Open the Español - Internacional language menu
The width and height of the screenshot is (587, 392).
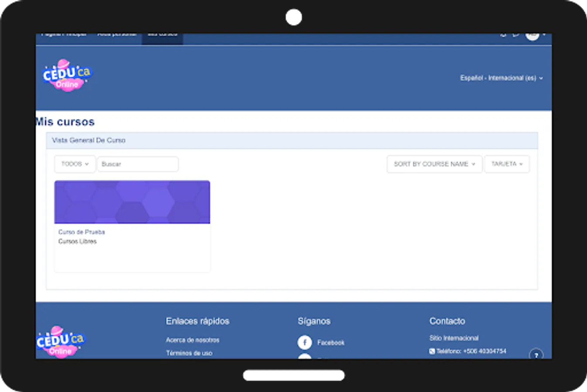(x=502, y=78)
